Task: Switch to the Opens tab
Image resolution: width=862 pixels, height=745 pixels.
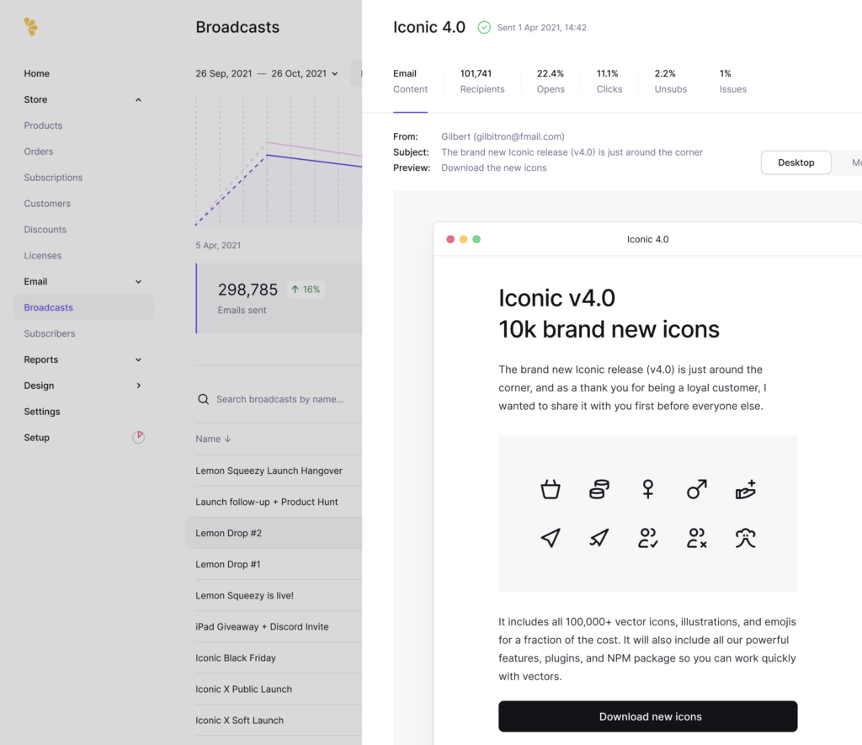Action: click(x=551, y=82)
